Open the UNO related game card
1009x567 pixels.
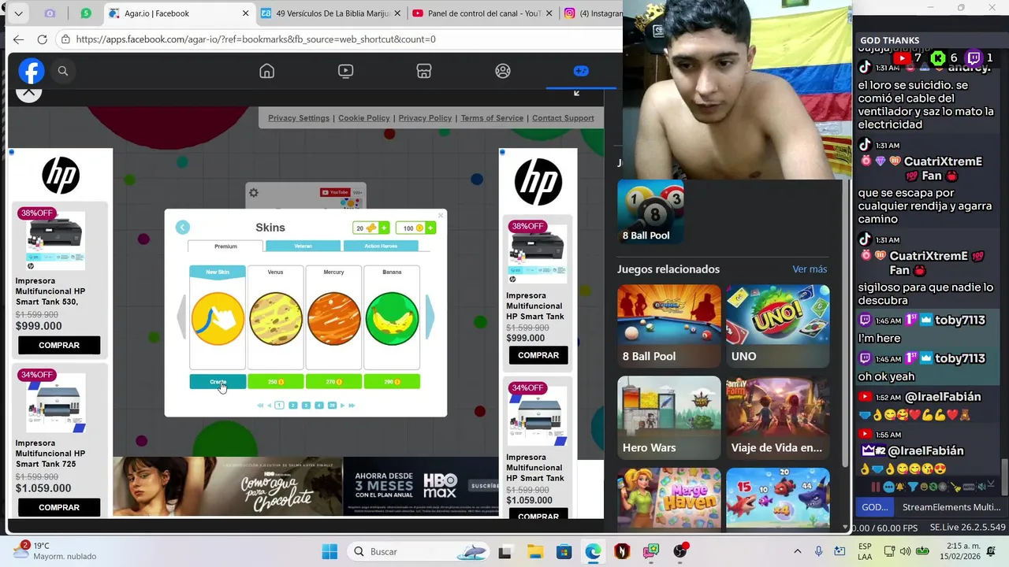778,326
